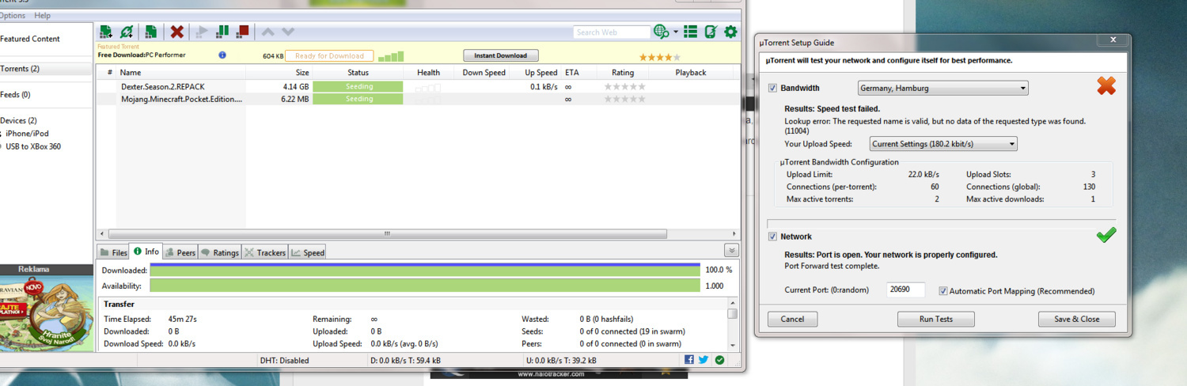The width and height of the screenshot is (1187, 386).
Task: Open Preferences via the gear icon
Action: pyautogui.click(x=731, y=32)
